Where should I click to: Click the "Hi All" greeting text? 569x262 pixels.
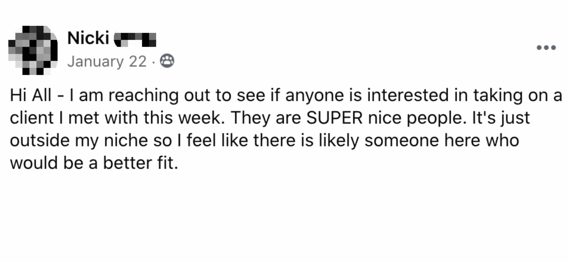tap(31, 95)
